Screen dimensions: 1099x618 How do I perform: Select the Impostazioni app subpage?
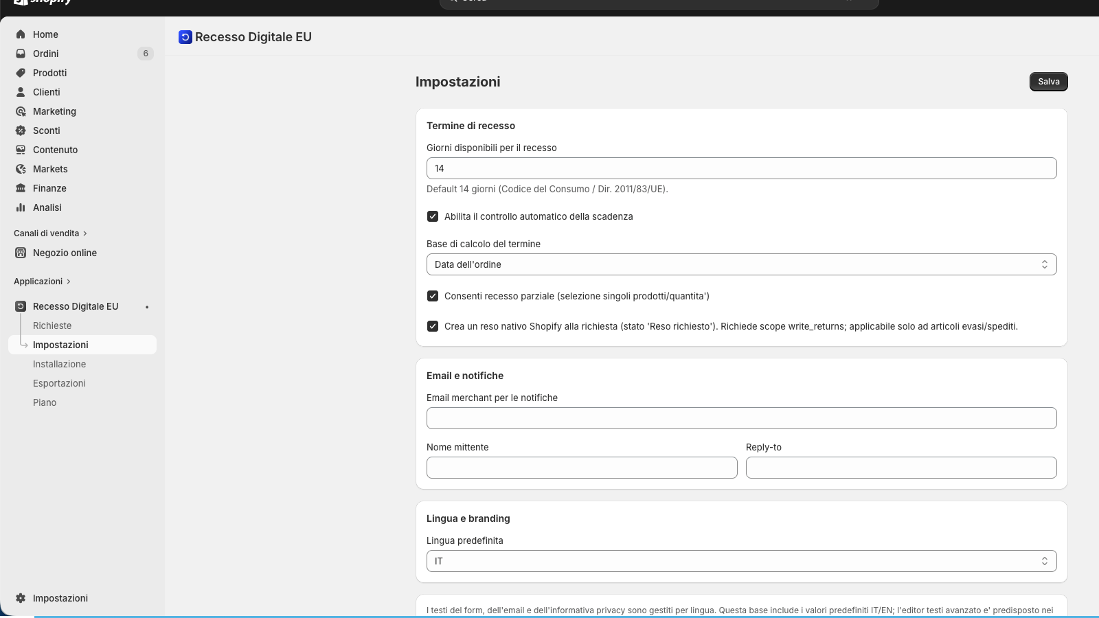click(x=82, y=345)
